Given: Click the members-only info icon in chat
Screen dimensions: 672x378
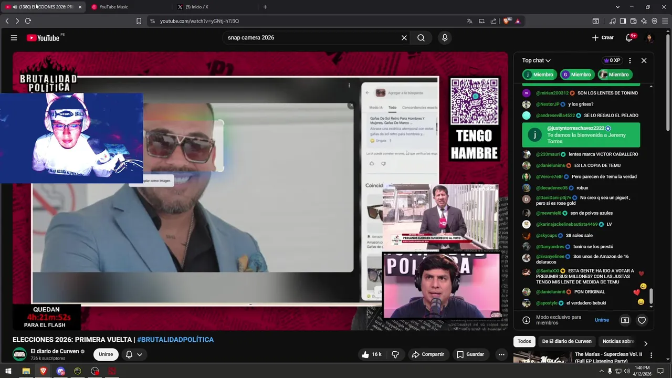Looking at the screenshot, I should pos(526,320).
